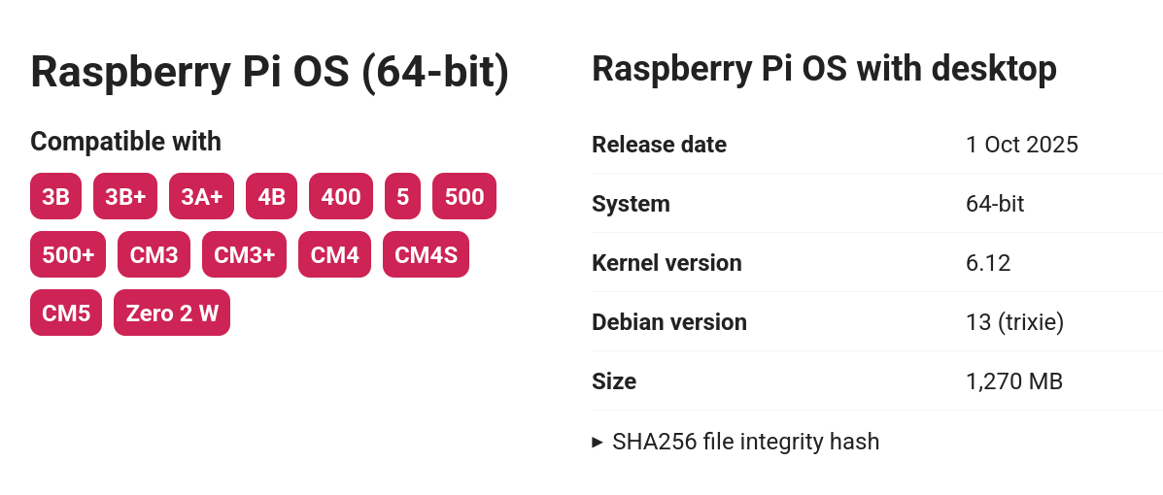Select the 500+ model tag
This screenshot has width=1163, height=495.
click(x=68, y=255)
